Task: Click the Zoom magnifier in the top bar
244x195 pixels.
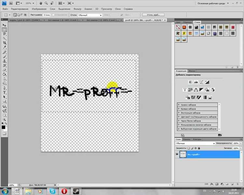Action: 47,3
